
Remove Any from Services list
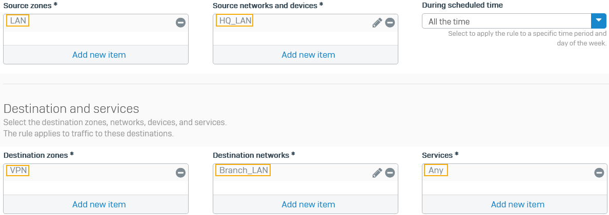pos(599,173)
